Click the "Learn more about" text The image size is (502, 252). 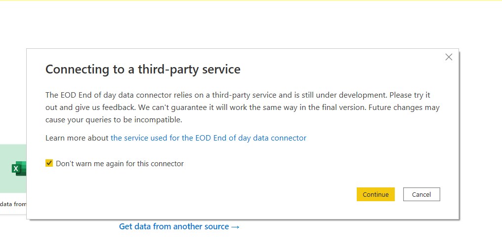point(77,138)
